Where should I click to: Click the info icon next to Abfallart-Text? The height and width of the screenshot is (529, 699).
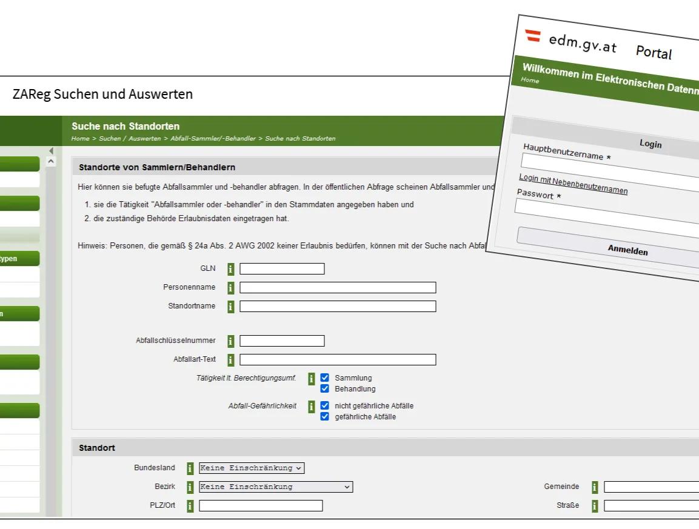230,359
